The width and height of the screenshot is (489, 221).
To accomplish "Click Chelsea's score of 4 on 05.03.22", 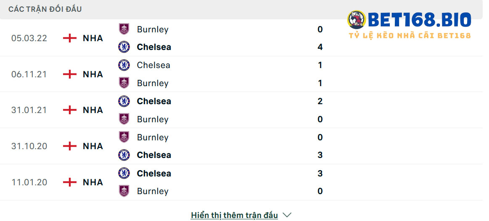I will tap(320, 47).
